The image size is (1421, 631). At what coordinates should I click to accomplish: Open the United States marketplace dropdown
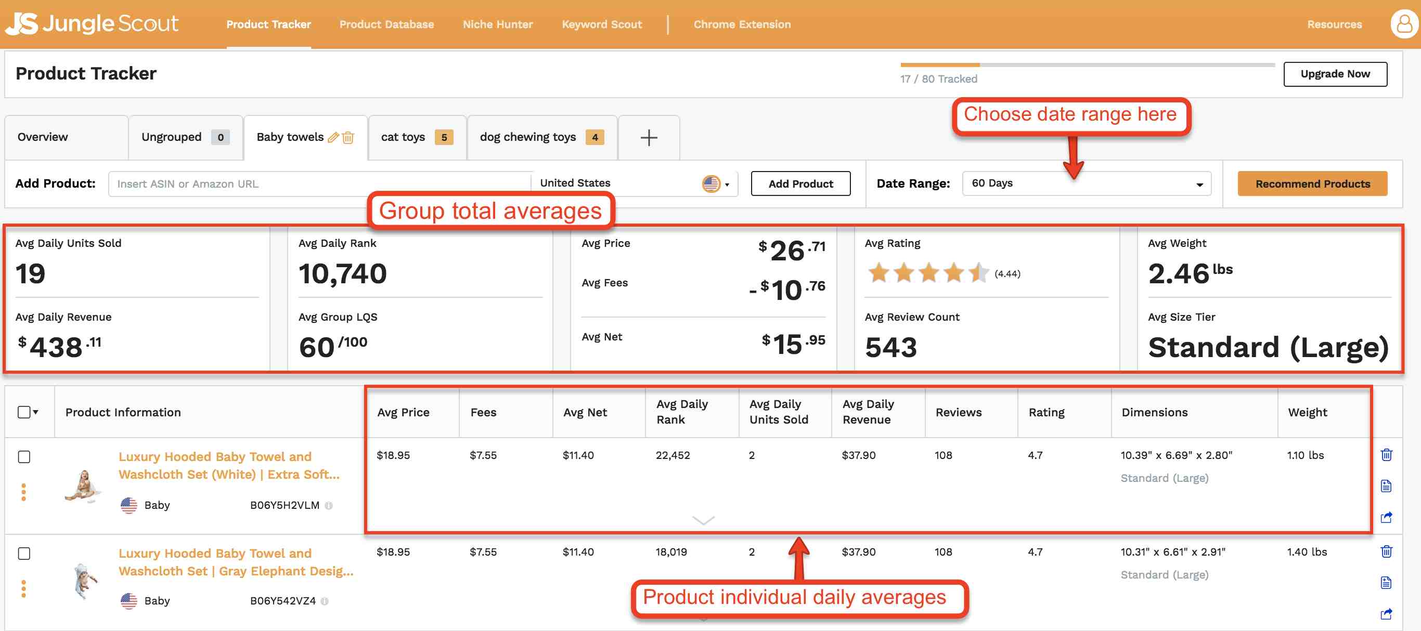point(635,183)
